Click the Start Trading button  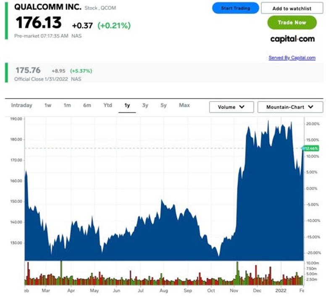point(236,8)
